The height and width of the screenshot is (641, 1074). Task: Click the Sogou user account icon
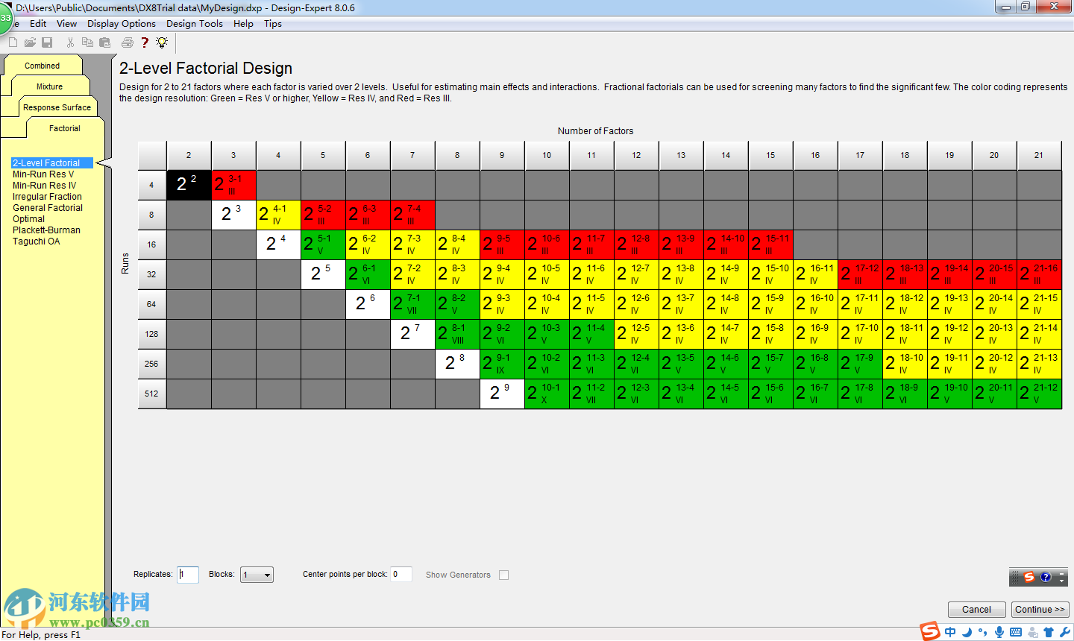click(1033, 632)
